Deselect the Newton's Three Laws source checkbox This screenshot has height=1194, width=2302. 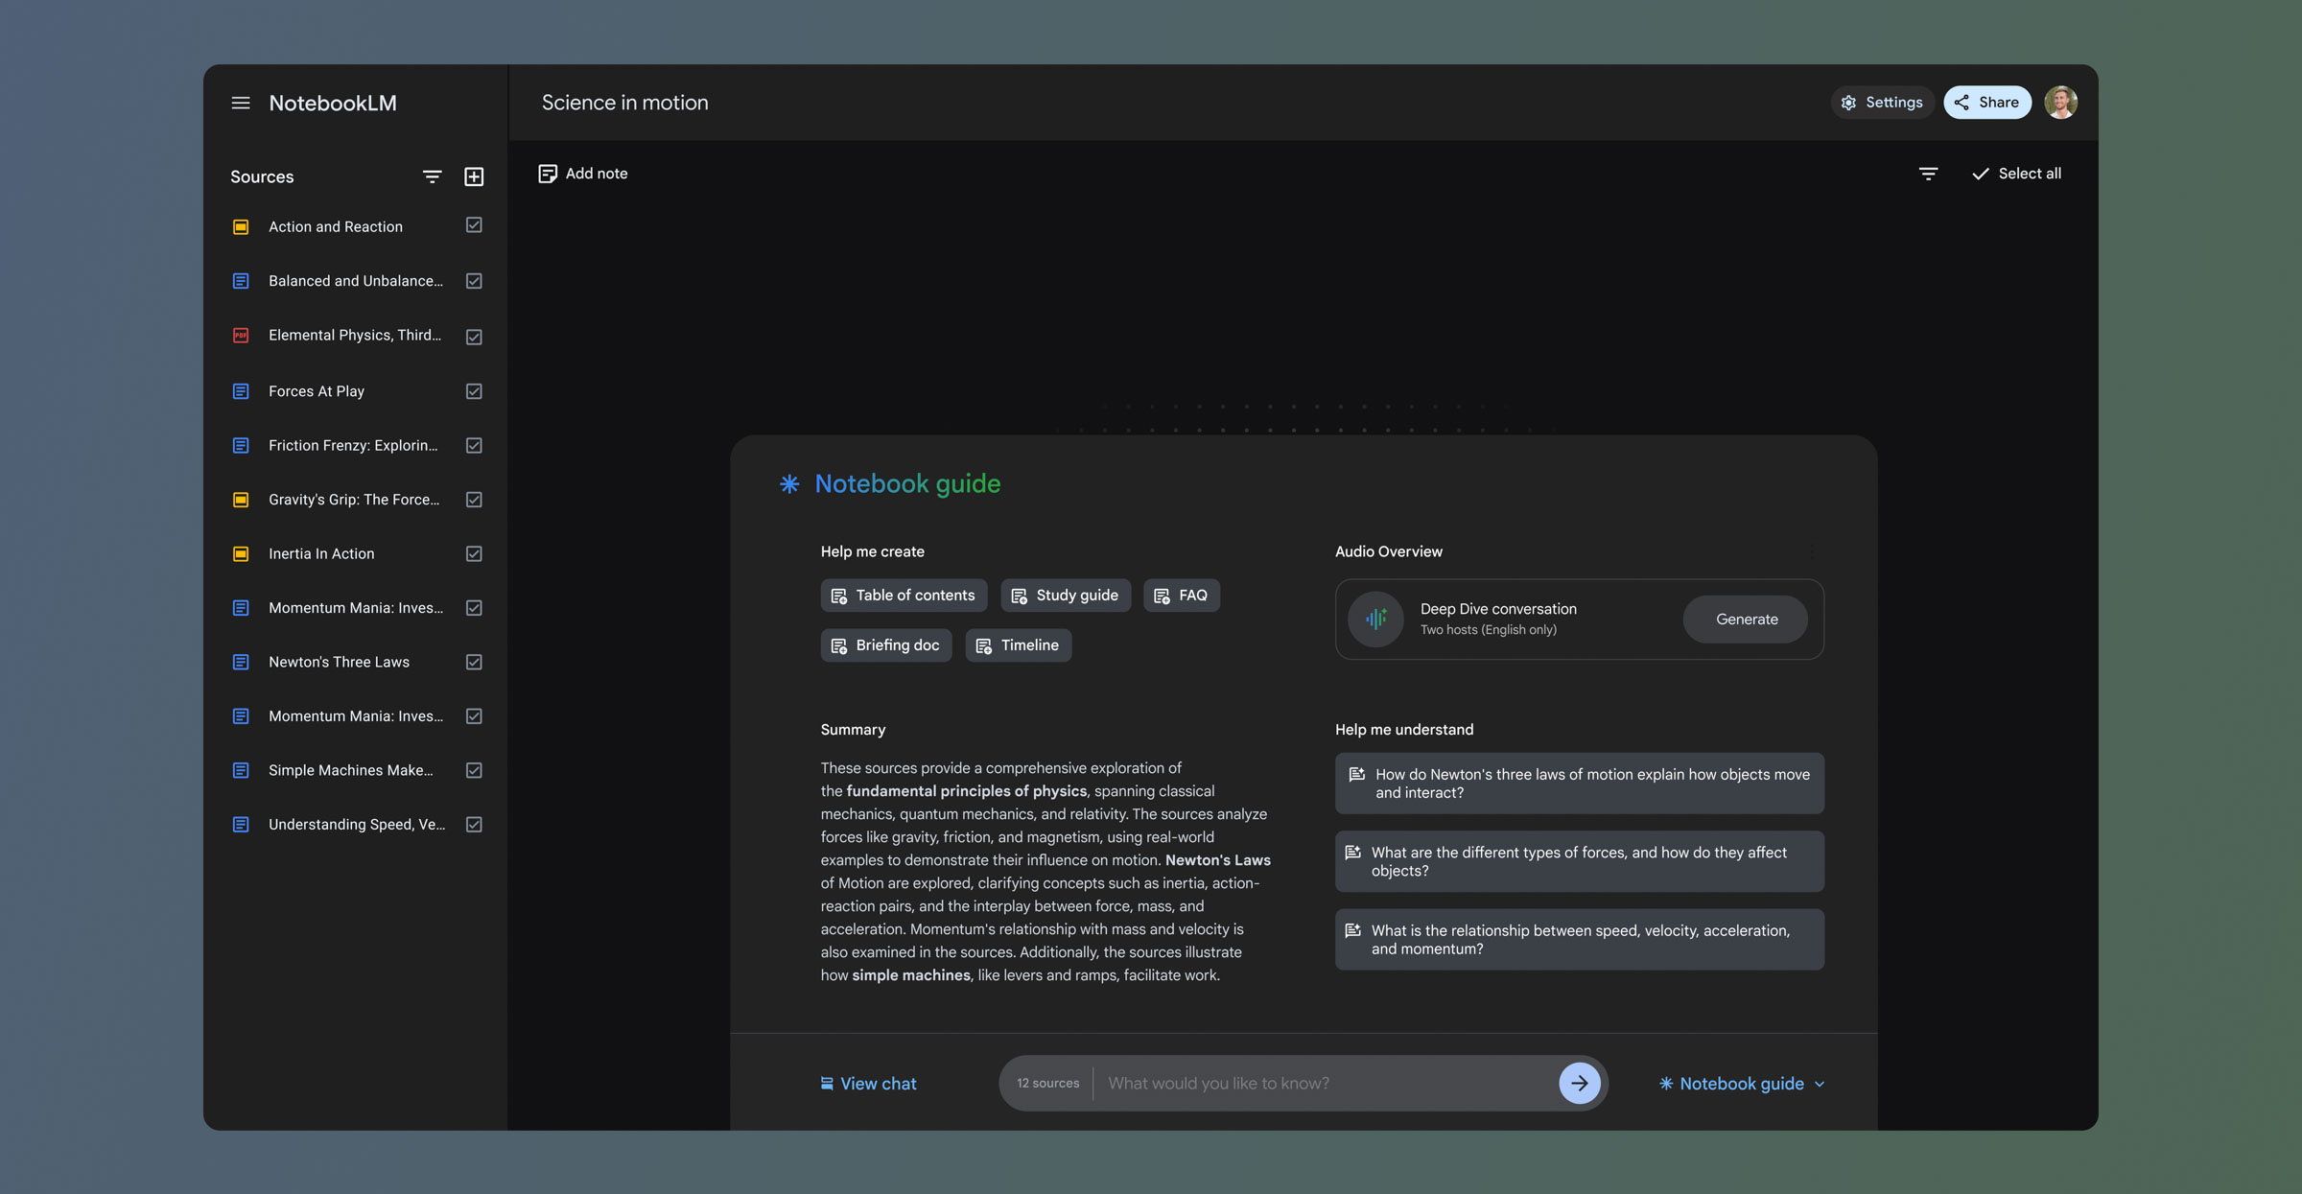[x=474, y=662]
